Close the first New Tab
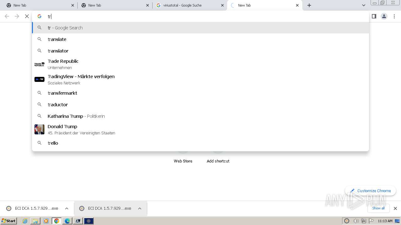The image size is (401, 225). pos(73,5)
